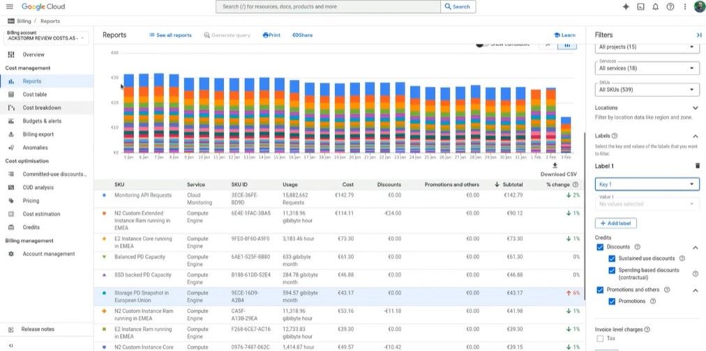Share the report
The image size is (706, 351).
pos(303,35)
